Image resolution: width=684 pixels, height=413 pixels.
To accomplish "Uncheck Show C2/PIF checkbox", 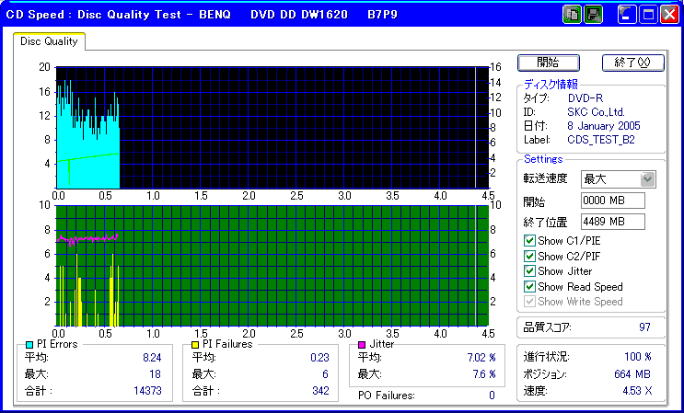I will pos(529,256).
